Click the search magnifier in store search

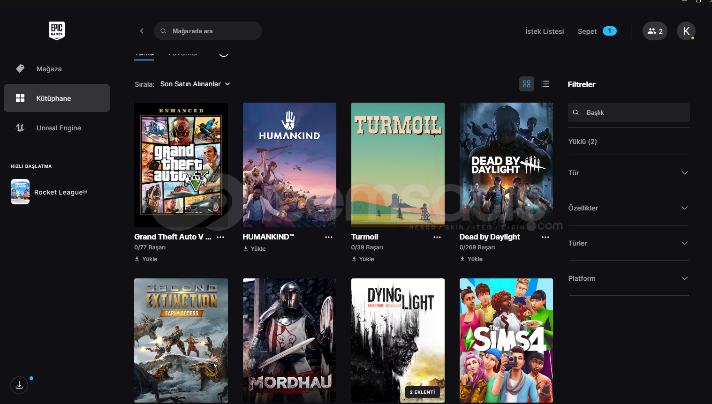point(163,31)
